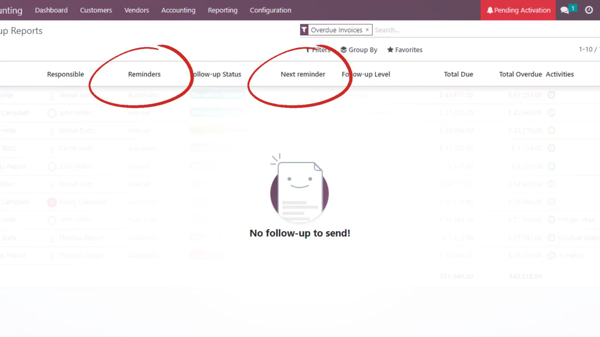Remove the Overdue Invoices filter

[367, 30]
